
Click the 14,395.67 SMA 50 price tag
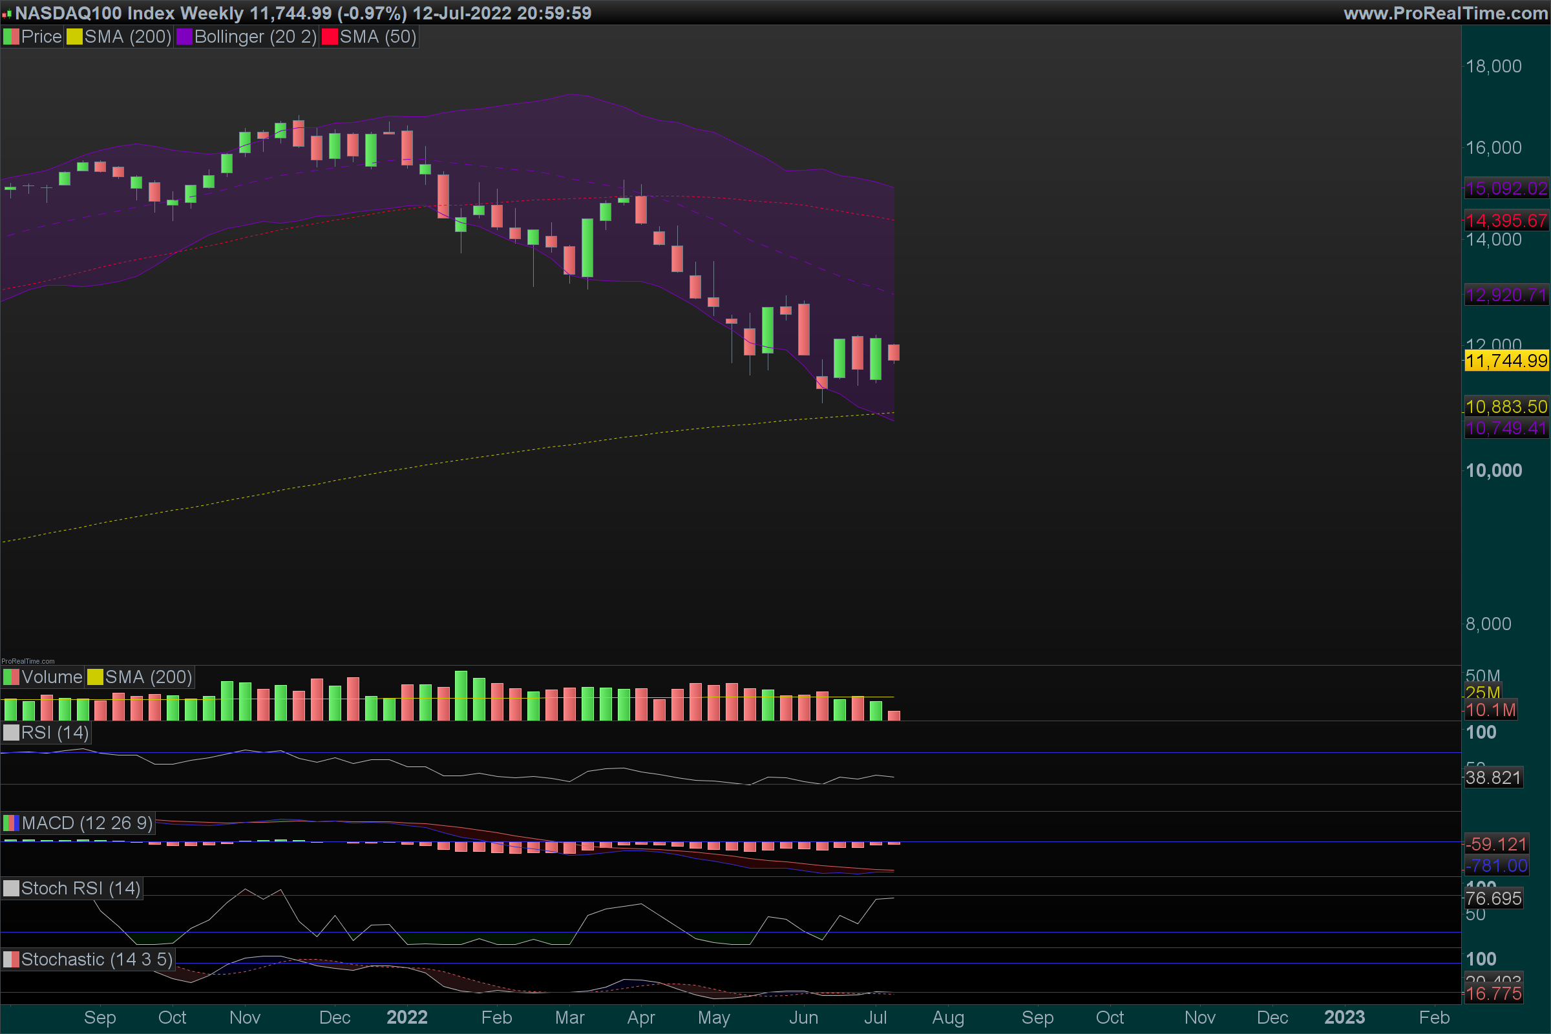tap(1506, 220)
